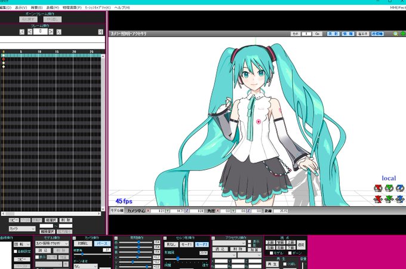Go to the first frame with |< arrow
Screen dimensions: 406x269
[22, 32]
